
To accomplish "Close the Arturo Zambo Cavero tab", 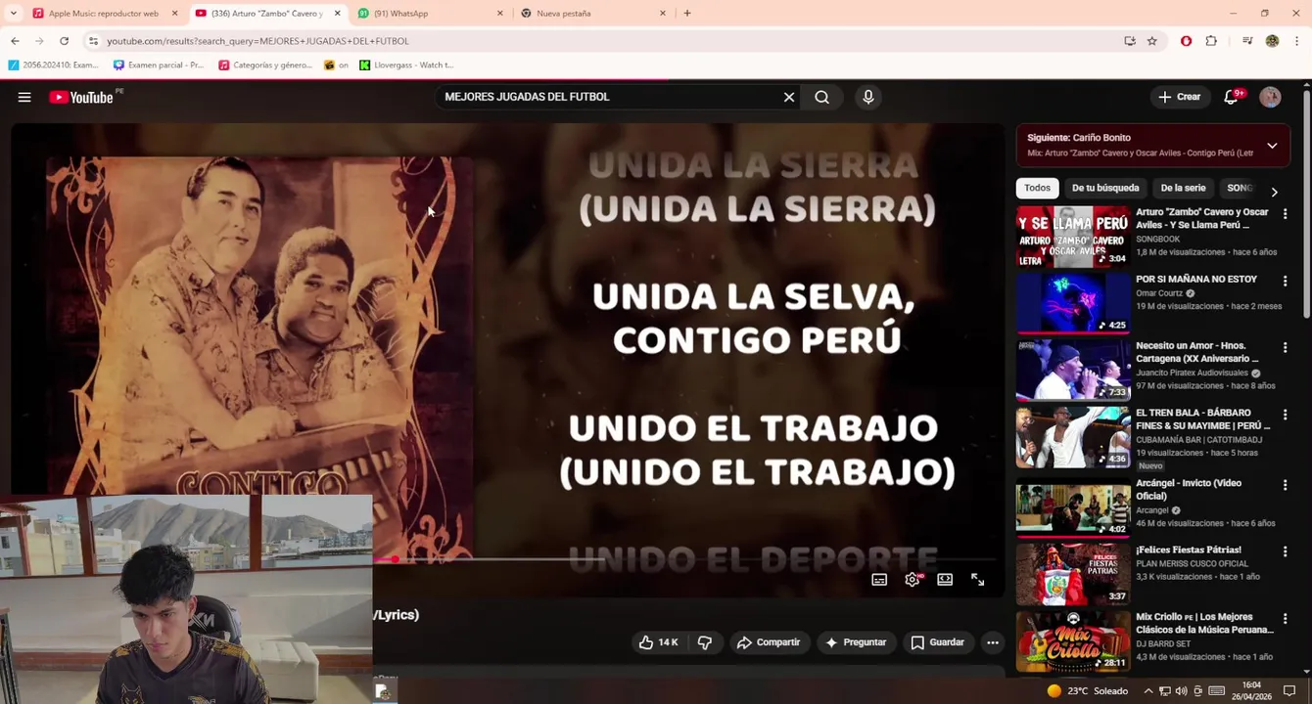I will click(338, 14).
